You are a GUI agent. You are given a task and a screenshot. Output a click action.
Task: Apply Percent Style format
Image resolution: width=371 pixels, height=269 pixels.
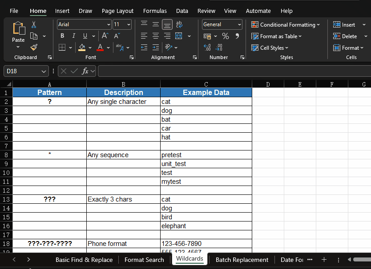[225, 36]
